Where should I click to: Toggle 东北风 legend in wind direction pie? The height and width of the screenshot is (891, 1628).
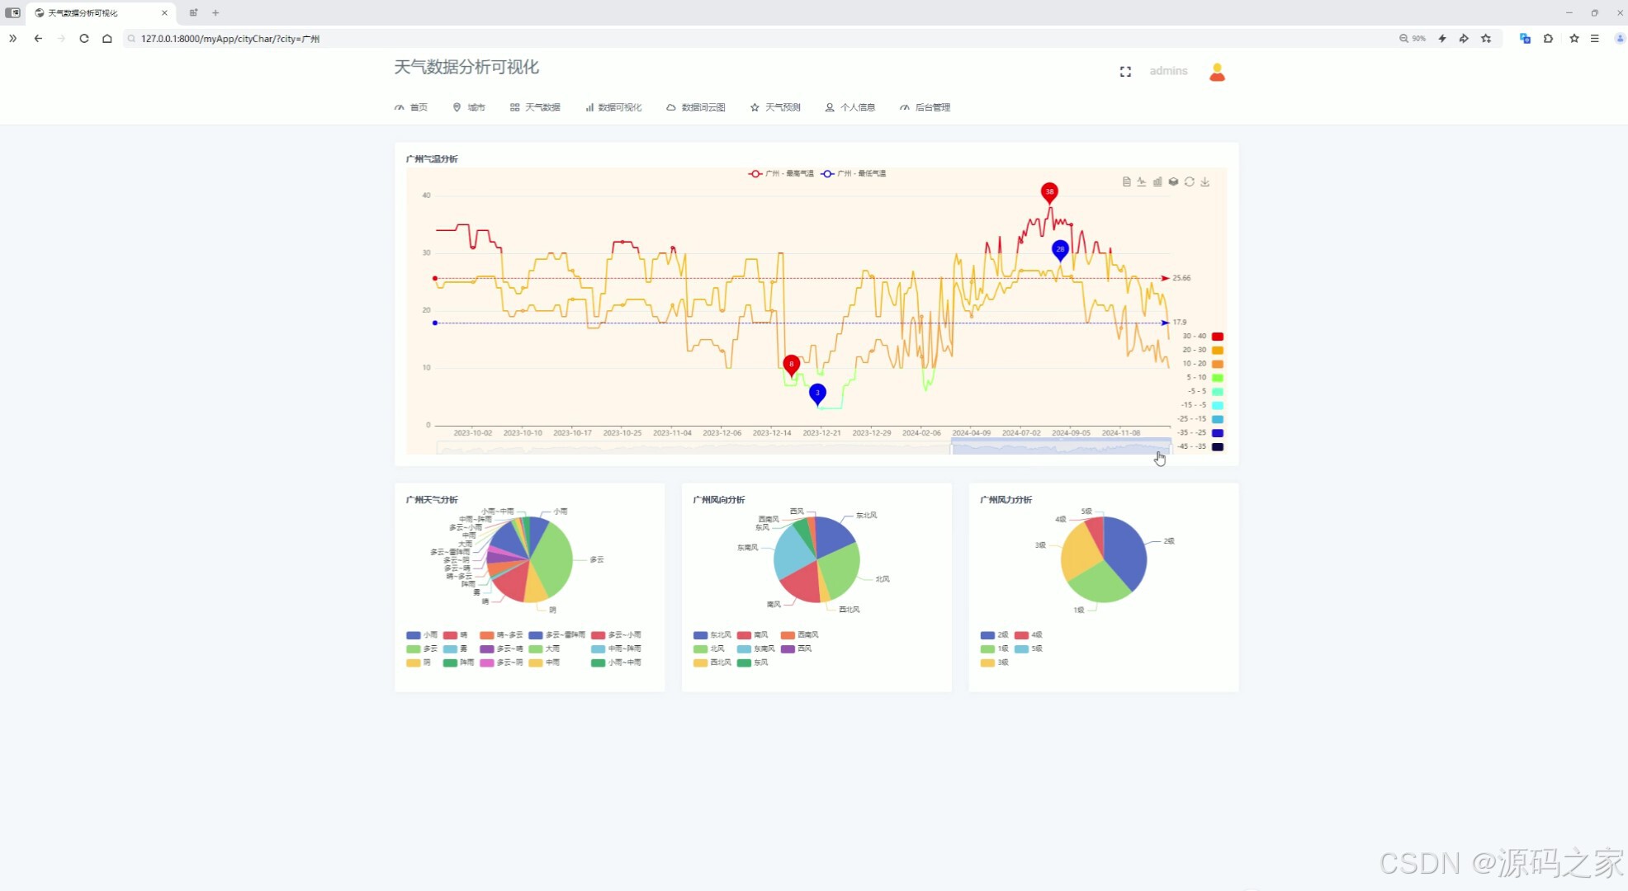coord(712,635)
